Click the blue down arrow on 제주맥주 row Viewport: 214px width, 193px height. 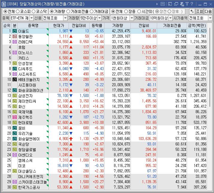pos(71,117)
